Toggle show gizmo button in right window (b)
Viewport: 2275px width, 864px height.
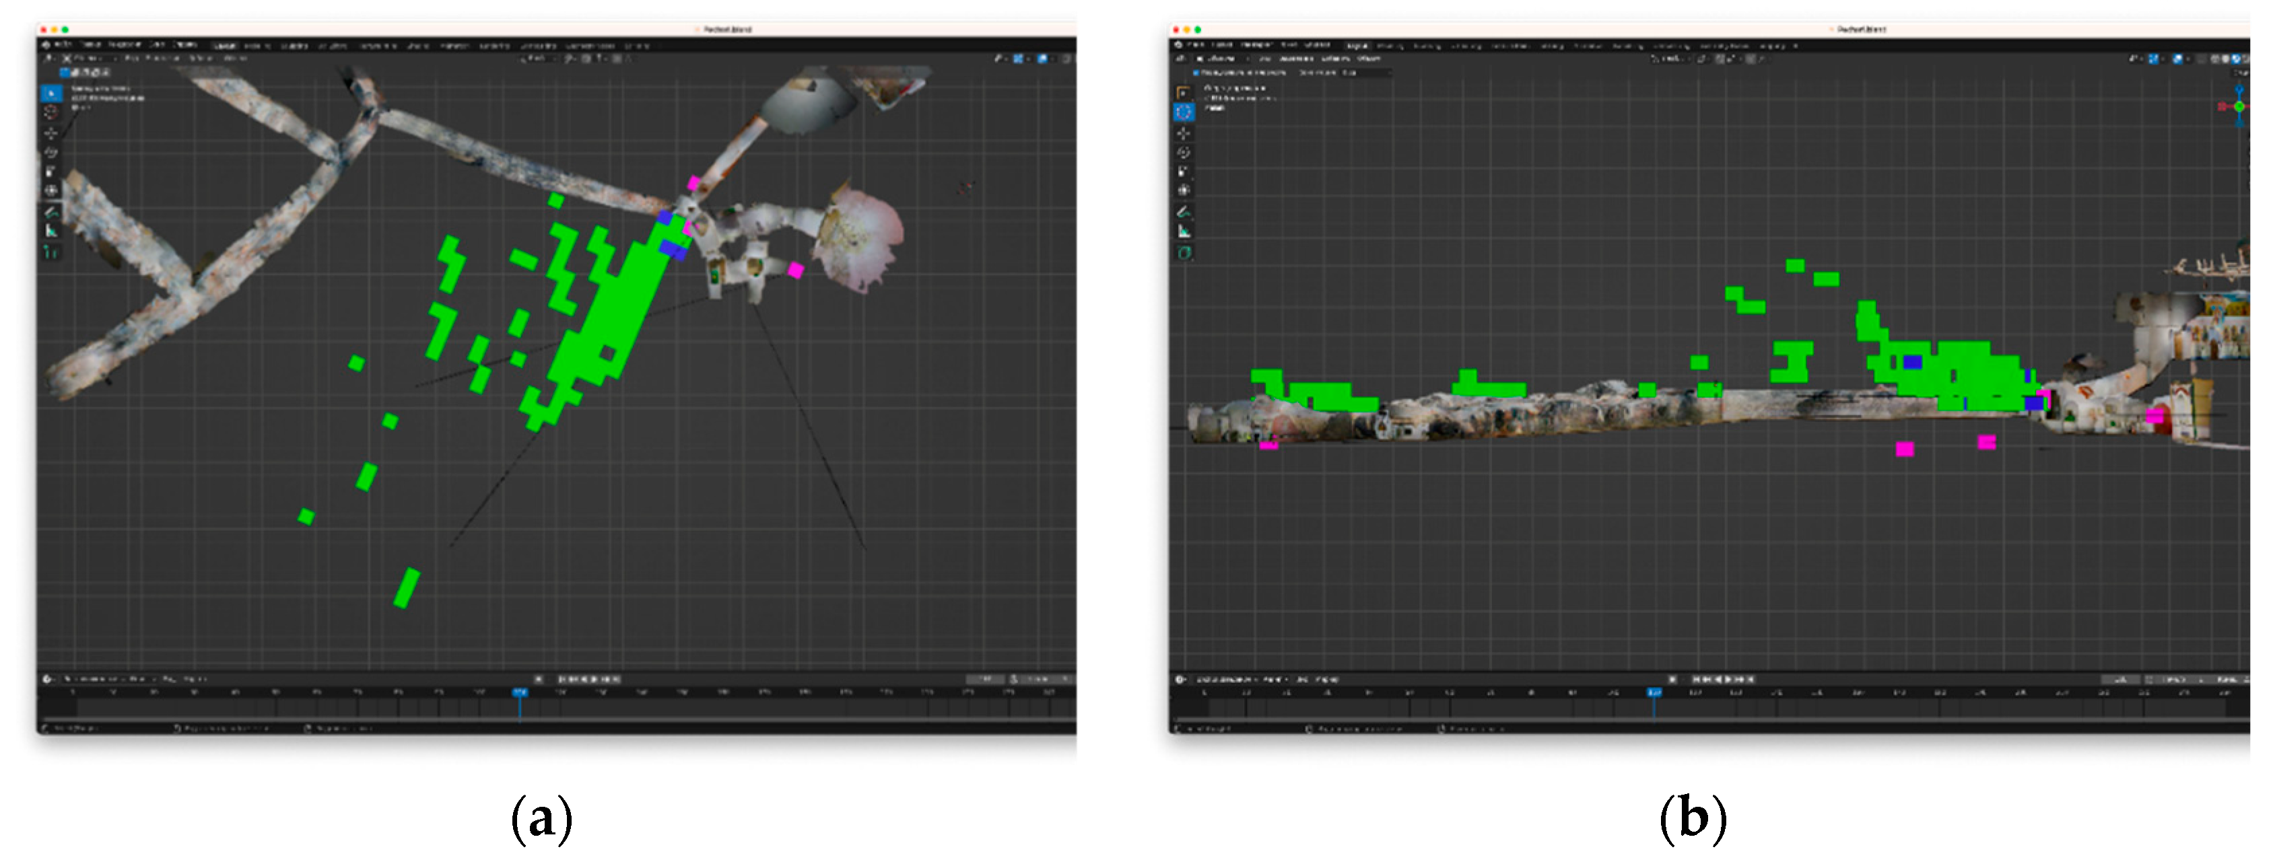tap(2153, 59)
